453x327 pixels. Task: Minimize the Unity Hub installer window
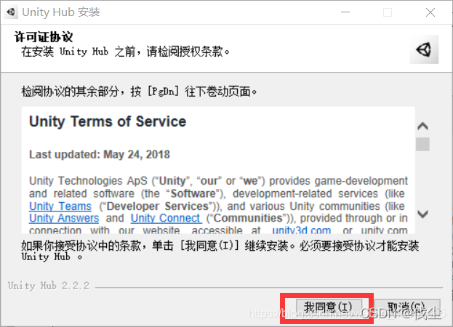pos(345,12)
